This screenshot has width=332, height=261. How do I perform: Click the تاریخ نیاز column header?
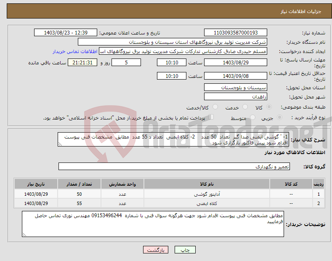(x=36, y=184)
